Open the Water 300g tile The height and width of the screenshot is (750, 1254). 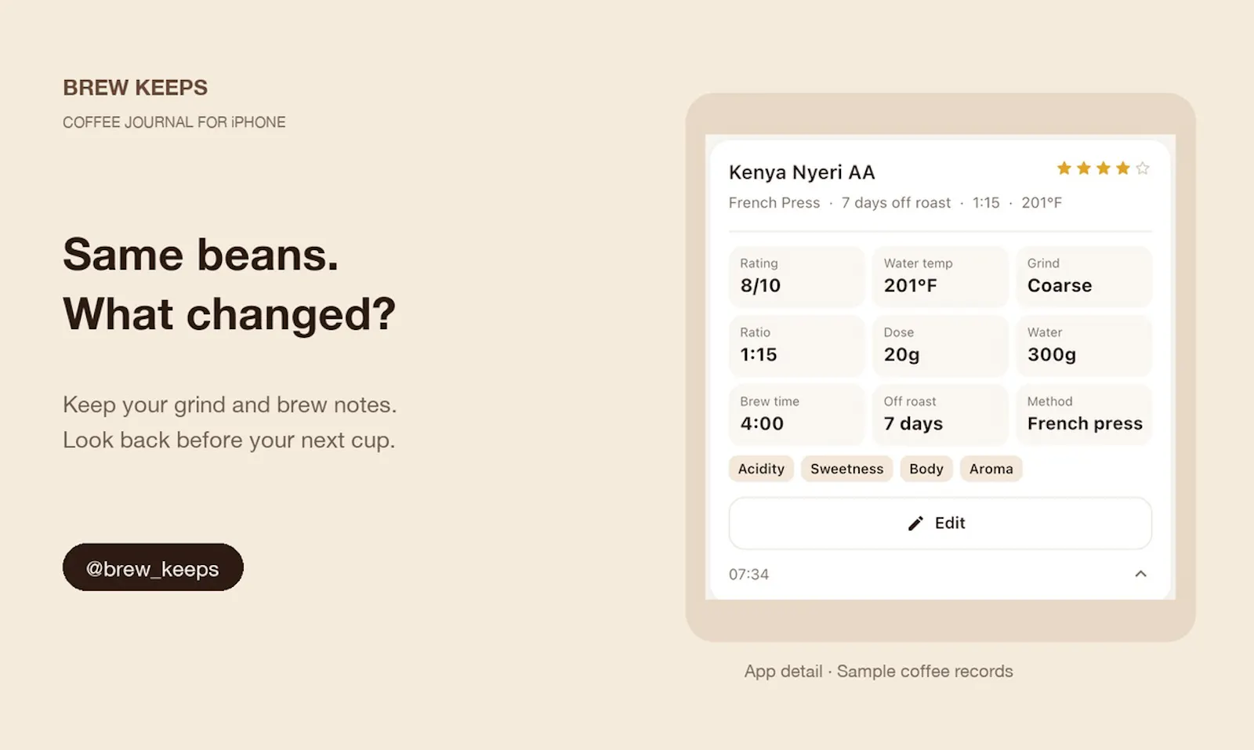(x=1084, y=346)
